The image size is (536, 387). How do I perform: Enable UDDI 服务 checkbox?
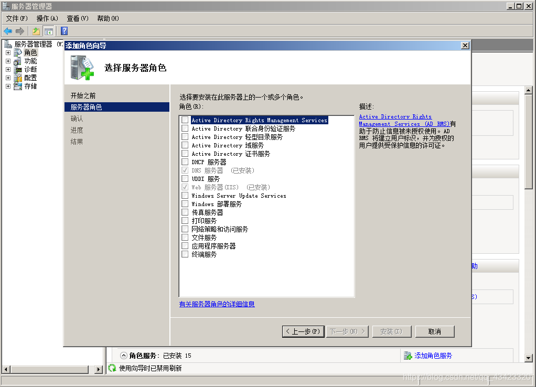point(185,178)
